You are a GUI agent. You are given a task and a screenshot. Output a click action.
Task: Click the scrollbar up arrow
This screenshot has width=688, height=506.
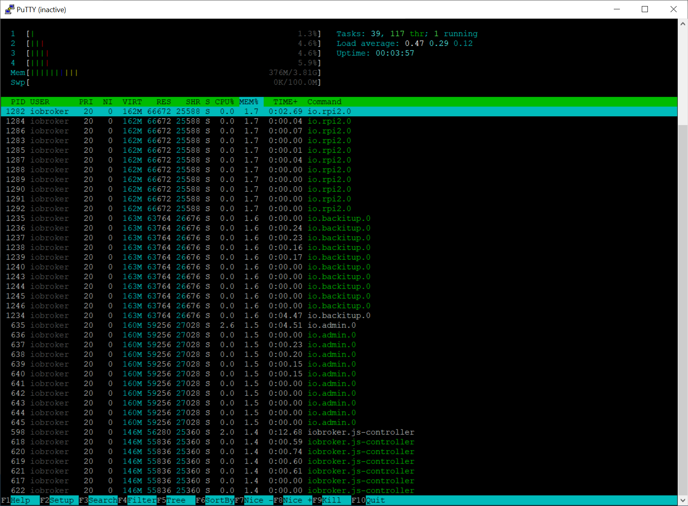[x=683, y=24]
